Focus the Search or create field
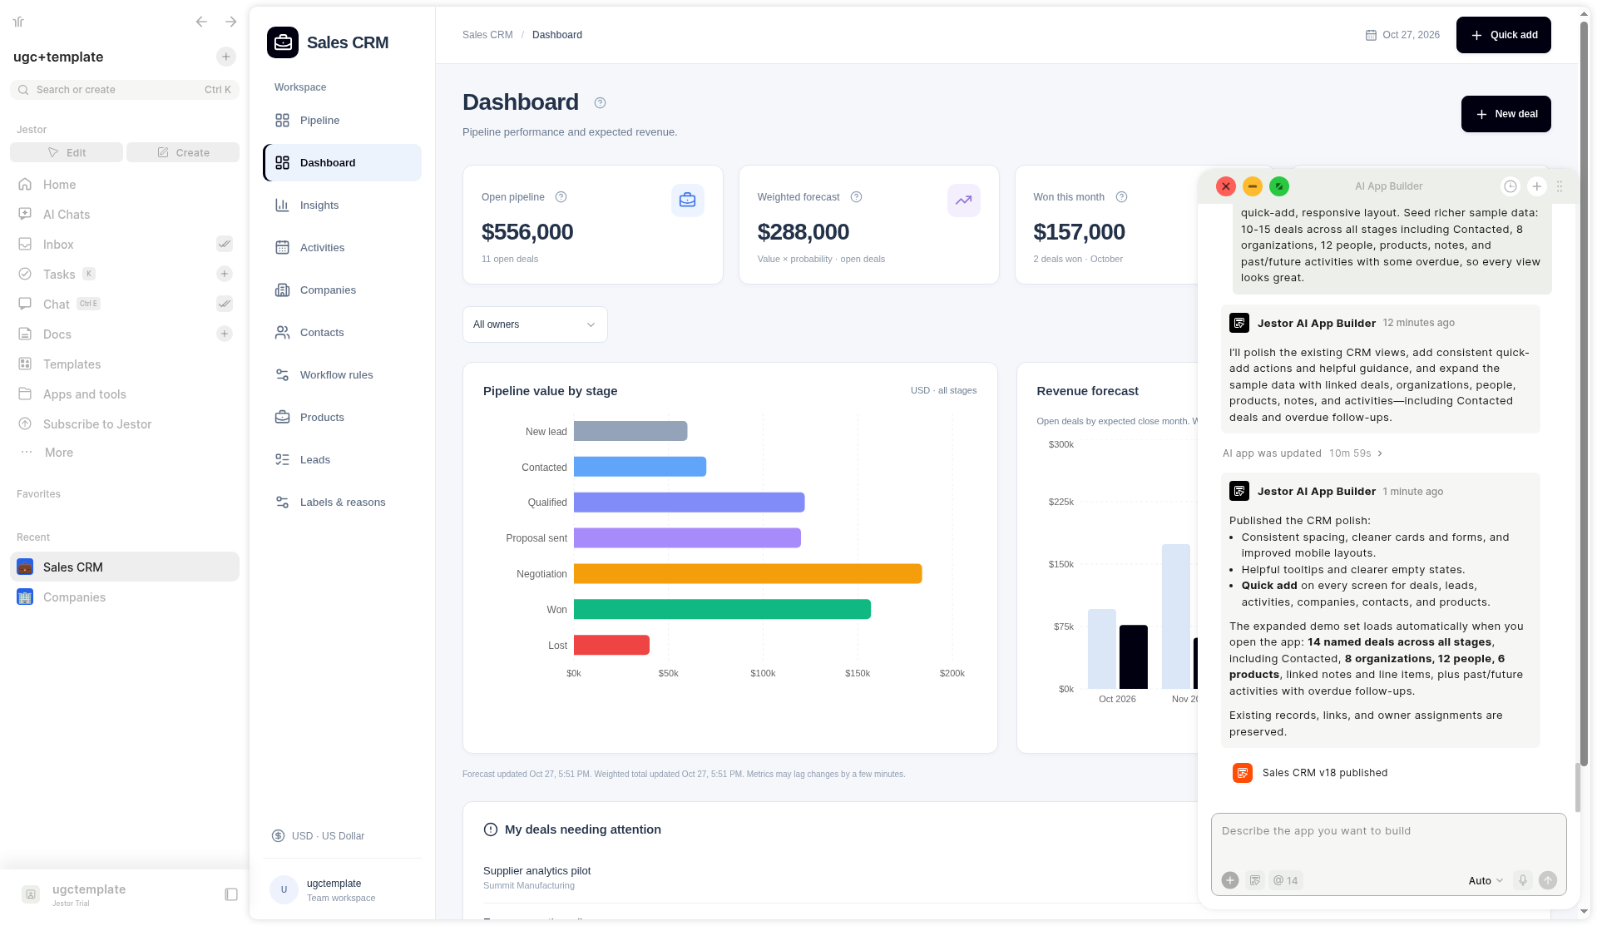Image resolution: width=1597 pixels, height=926 pixels. [125, 90]
